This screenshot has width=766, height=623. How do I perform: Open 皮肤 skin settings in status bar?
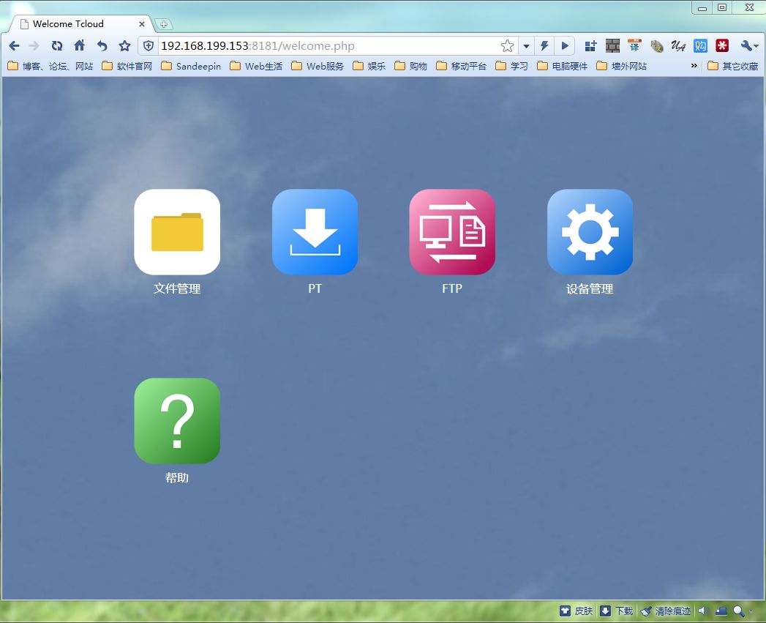[577, 611]
